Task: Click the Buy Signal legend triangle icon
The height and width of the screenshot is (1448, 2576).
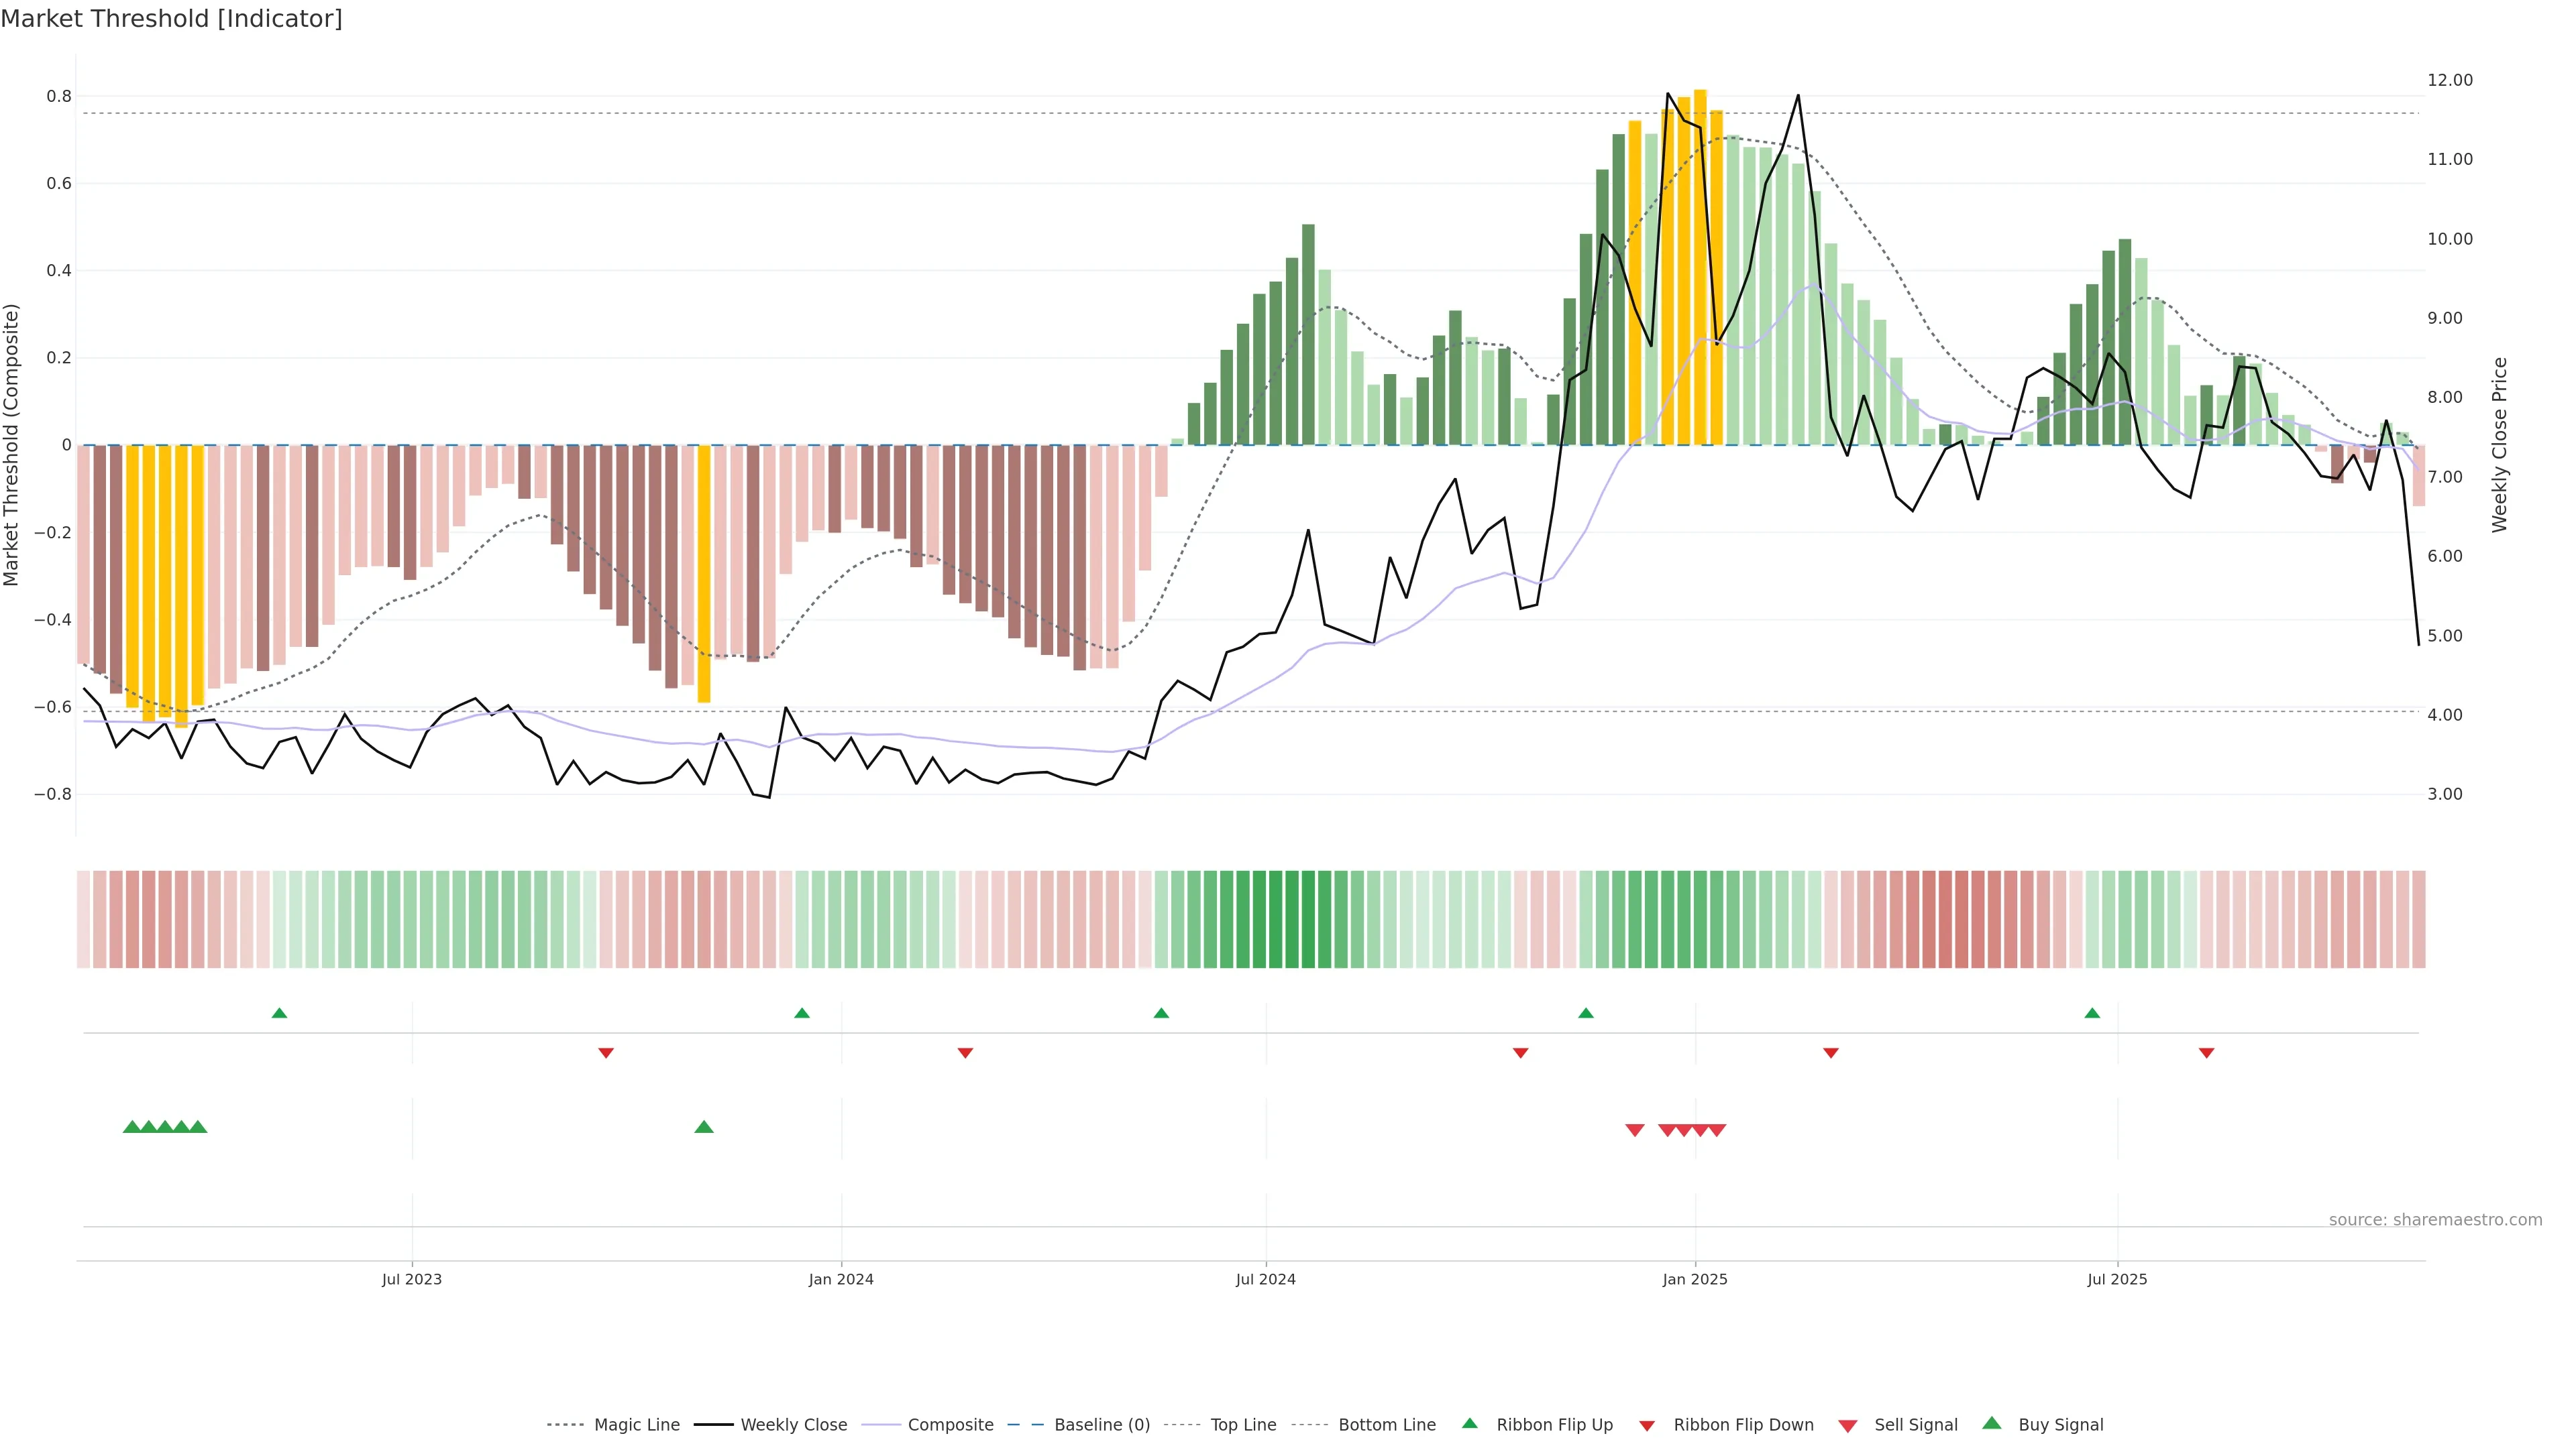Action: pos(1991,1423)
